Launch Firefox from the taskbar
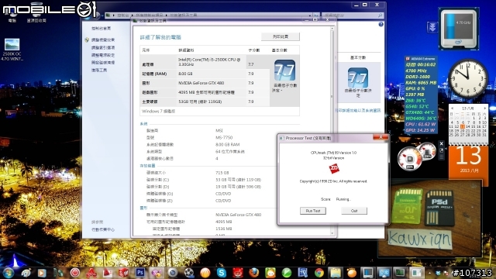Screen dimensions: 496x279 pyautogui.click(x=253, y=272)
